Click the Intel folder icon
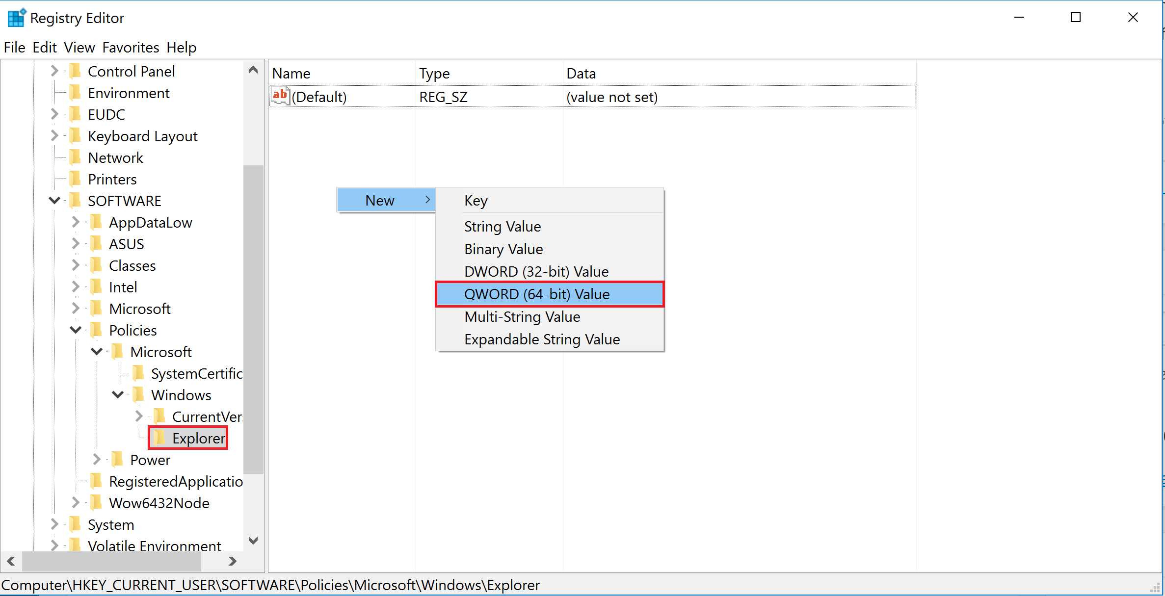Viewport: 1165px width, 596px height. point(96,287)
